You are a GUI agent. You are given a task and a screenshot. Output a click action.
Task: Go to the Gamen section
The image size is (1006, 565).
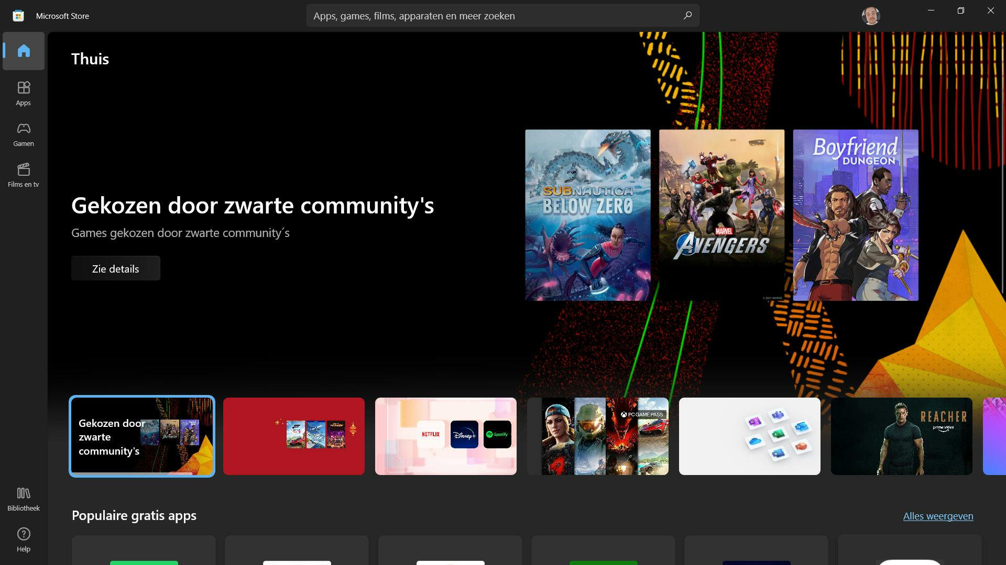(24, 134)
